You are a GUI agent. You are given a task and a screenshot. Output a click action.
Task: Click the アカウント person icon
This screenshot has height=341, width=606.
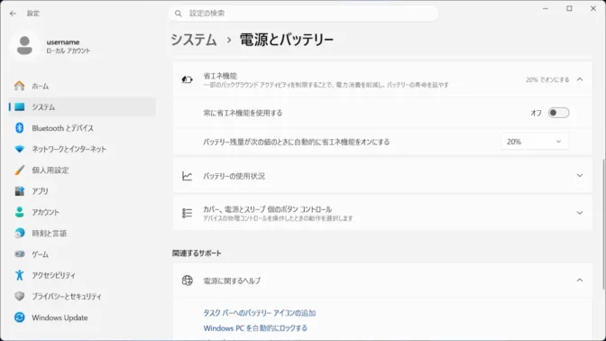tap(19, 212)
